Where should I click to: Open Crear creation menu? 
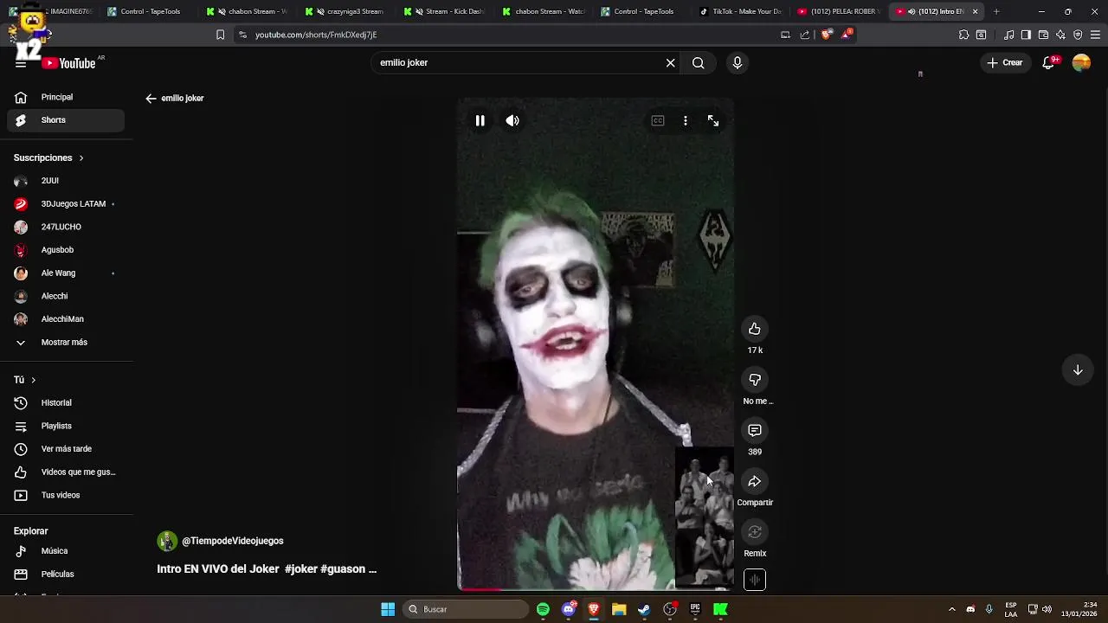tap(1005, 62)
